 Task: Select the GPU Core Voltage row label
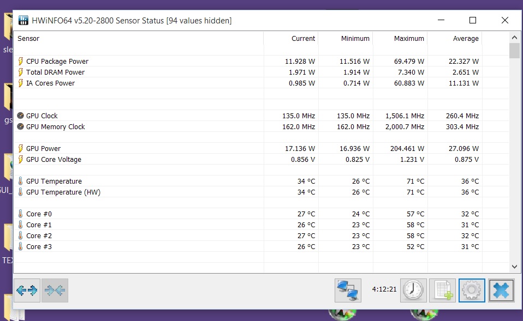pyautogui.click(x=54, y=160)
